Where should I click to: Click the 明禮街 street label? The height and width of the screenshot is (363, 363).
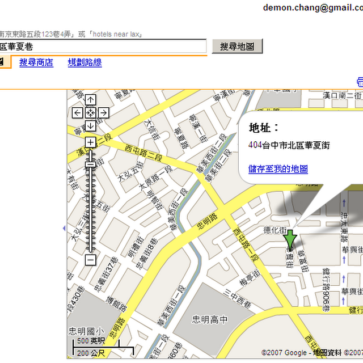coord(136,247)
